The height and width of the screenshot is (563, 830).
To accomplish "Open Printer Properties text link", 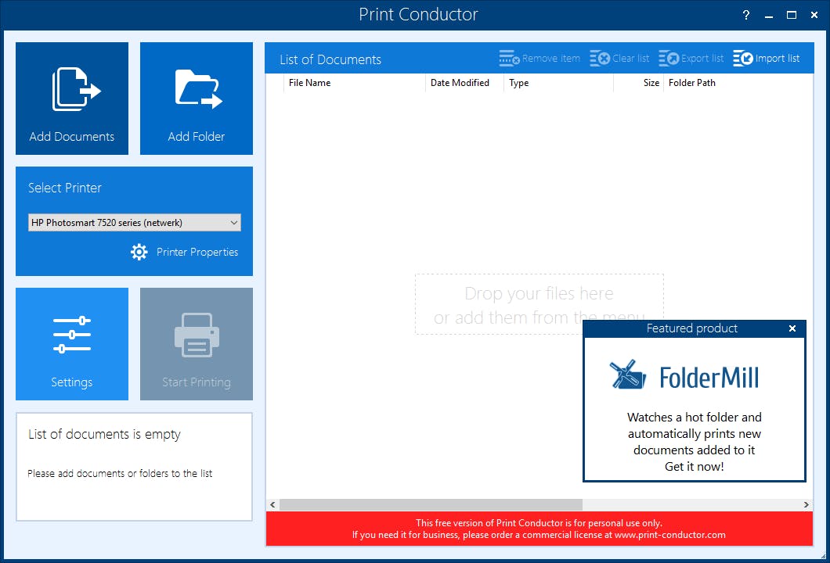I will (197, 252).
